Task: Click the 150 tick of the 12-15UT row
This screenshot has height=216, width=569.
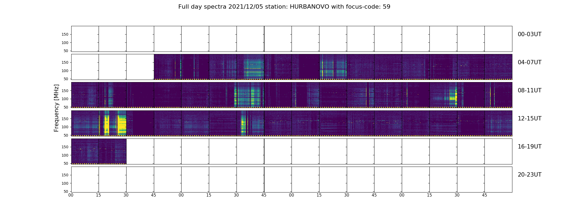Action: point(65,119)
